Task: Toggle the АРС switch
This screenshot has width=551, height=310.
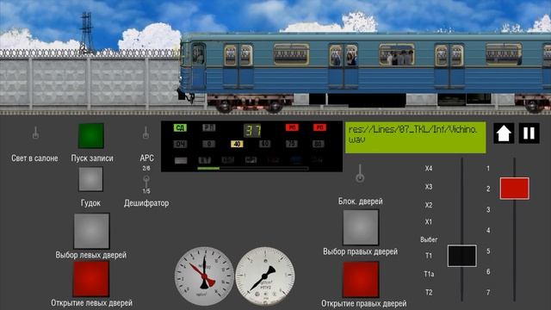Action: 145,133
